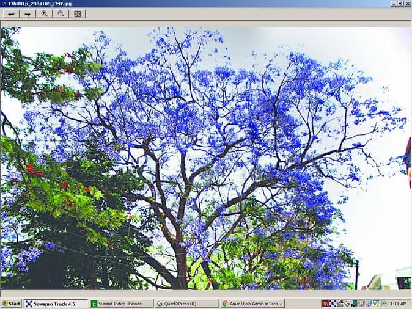Maximize the image viewer window

(x=400, y=3)
